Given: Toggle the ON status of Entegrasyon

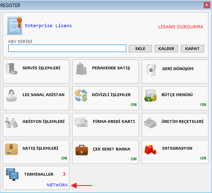Looking at the screenshot, I should click(x=203, y=158).
